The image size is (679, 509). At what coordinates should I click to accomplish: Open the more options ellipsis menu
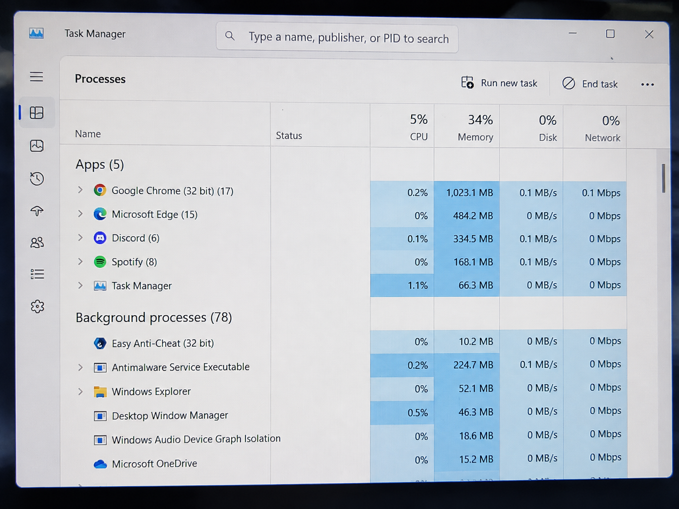[x=648, y=85]
